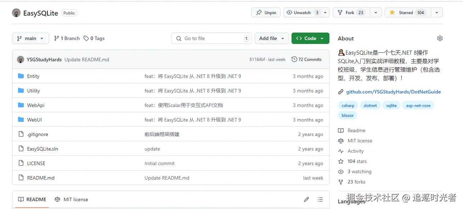Open the latest commit message Update README.md
The image size is (463, 209).
87,60
